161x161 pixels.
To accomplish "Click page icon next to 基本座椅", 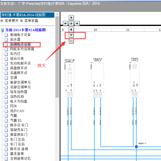I will click(x=6, y=154).
